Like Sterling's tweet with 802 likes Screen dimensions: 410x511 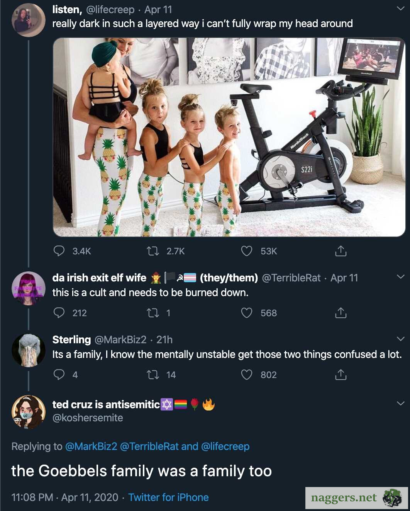247,375
